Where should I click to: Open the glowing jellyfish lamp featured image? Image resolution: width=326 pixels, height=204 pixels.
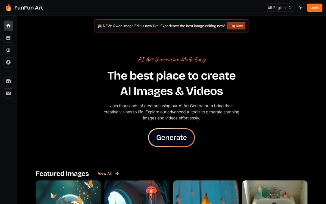click(137, 192)
